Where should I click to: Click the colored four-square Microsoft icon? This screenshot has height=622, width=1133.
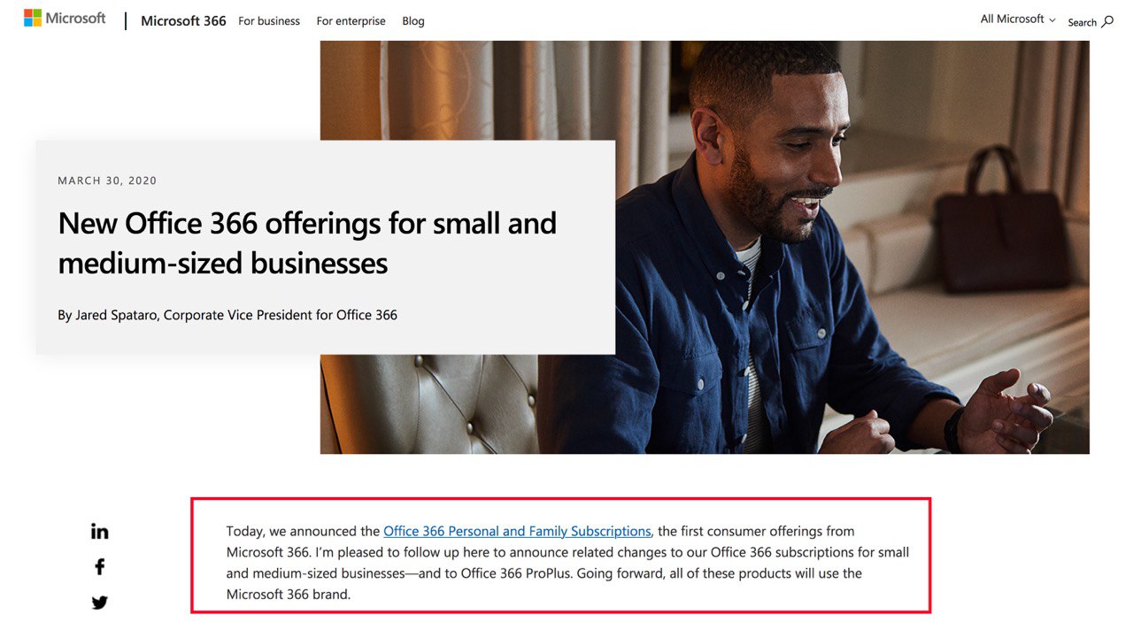[x=33, y=18]
